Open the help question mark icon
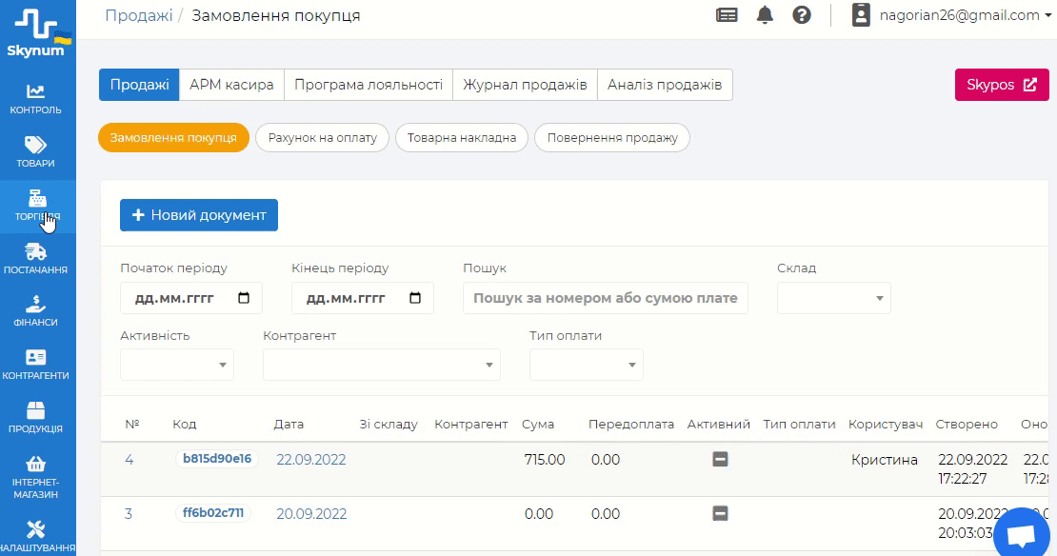Viewport: 1057px width, 556px height. coord(802,15)
